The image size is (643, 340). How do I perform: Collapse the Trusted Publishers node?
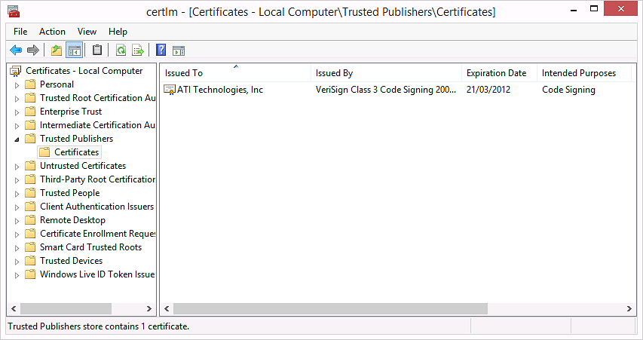tap(17, 139)
